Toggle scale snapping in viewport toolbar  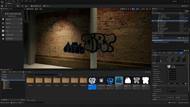pyautogui.click(x=142, y=9)
